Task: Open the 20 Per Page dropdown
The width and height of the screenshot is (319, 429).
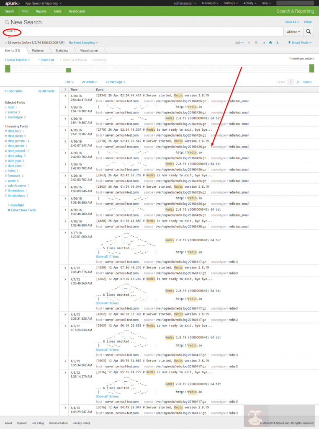Action: [x=116, y=82]
